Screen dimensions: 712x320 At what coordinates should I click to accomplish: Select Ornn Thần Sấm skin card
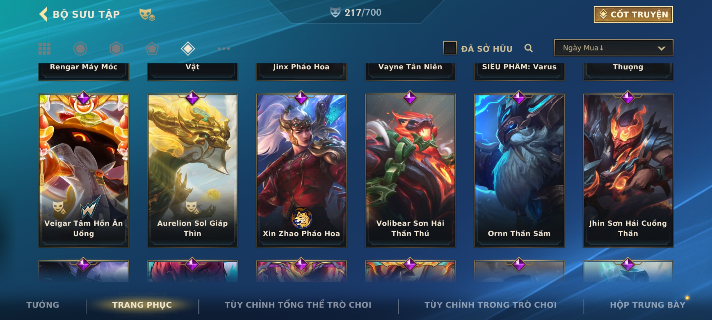[x=519, y=170]
